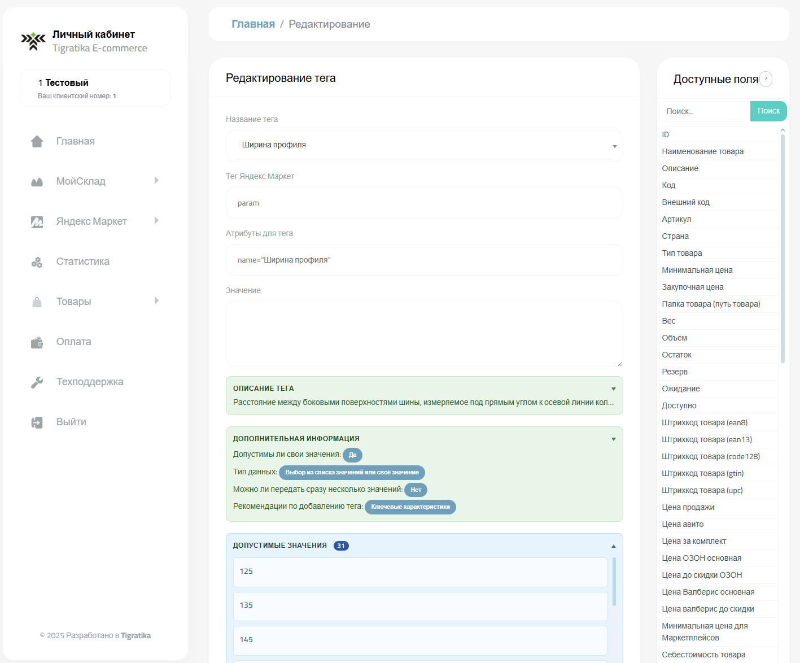
Task: Click the Выйти logout icon
Action: pyautogui.click(x=37, y=422)
